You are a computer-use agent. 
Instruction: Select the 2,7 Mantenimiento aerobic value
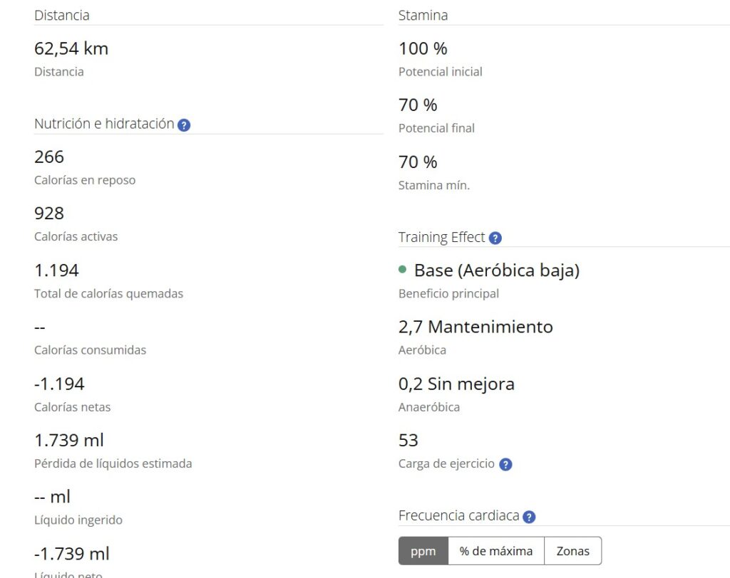coord(475,327)
